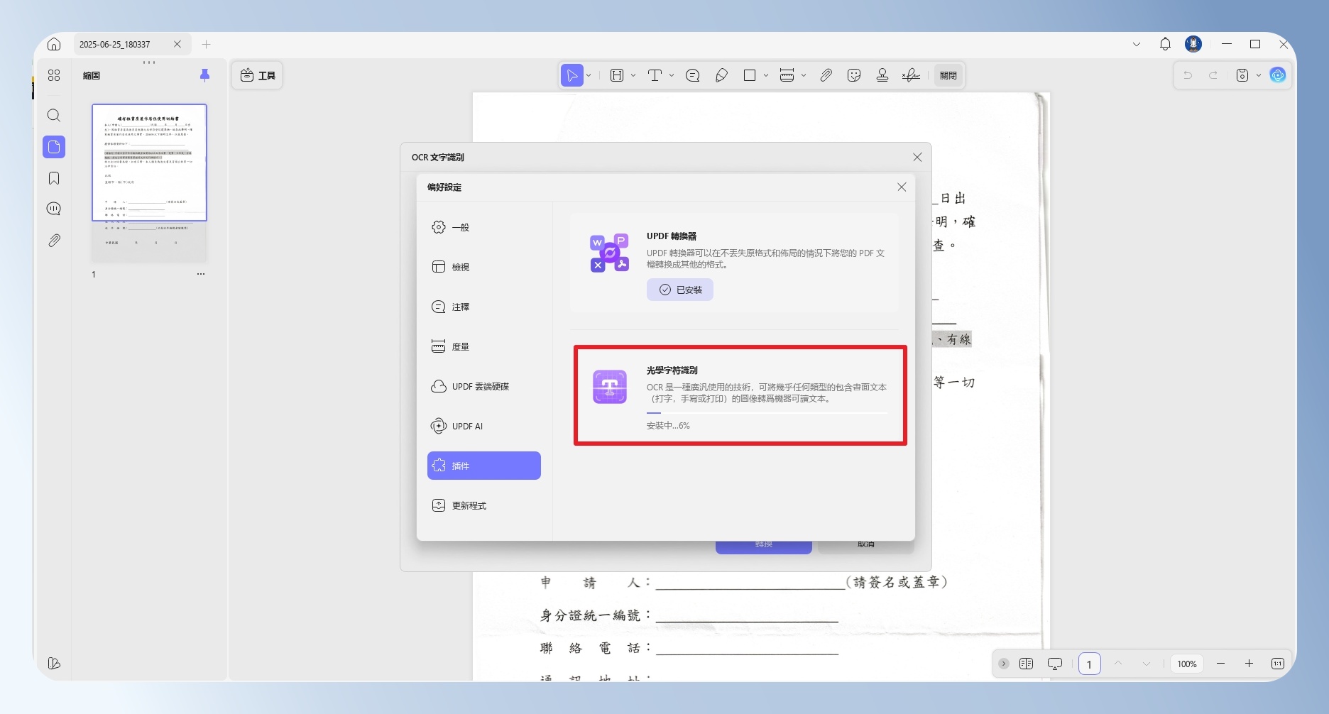Screen dimensions: 1329x714
Task: Open the search panel in left sidebar
Action: click(x=54, y=115)
